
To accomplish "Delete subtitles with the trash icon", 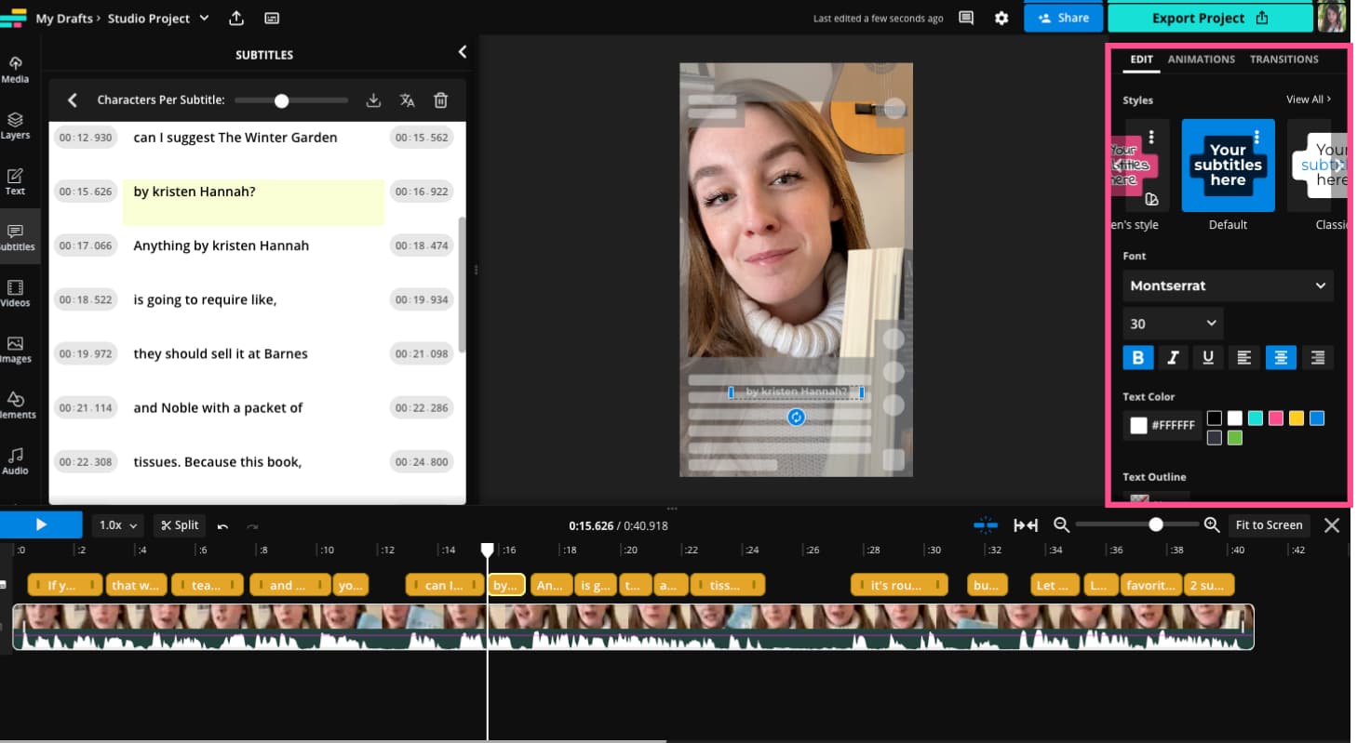I will [441, 100].
